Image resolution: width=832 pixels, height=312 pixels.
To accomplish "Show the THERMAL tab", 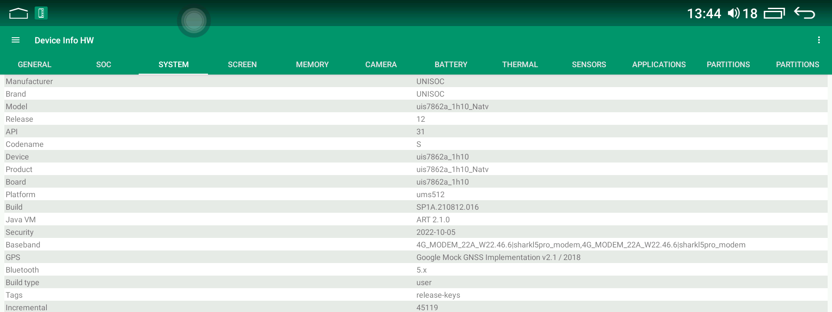I will click(x=520, y=65).
